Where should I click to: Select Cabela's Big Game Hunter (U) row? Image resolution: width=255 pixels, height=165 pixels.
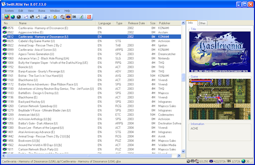[91, 41]
